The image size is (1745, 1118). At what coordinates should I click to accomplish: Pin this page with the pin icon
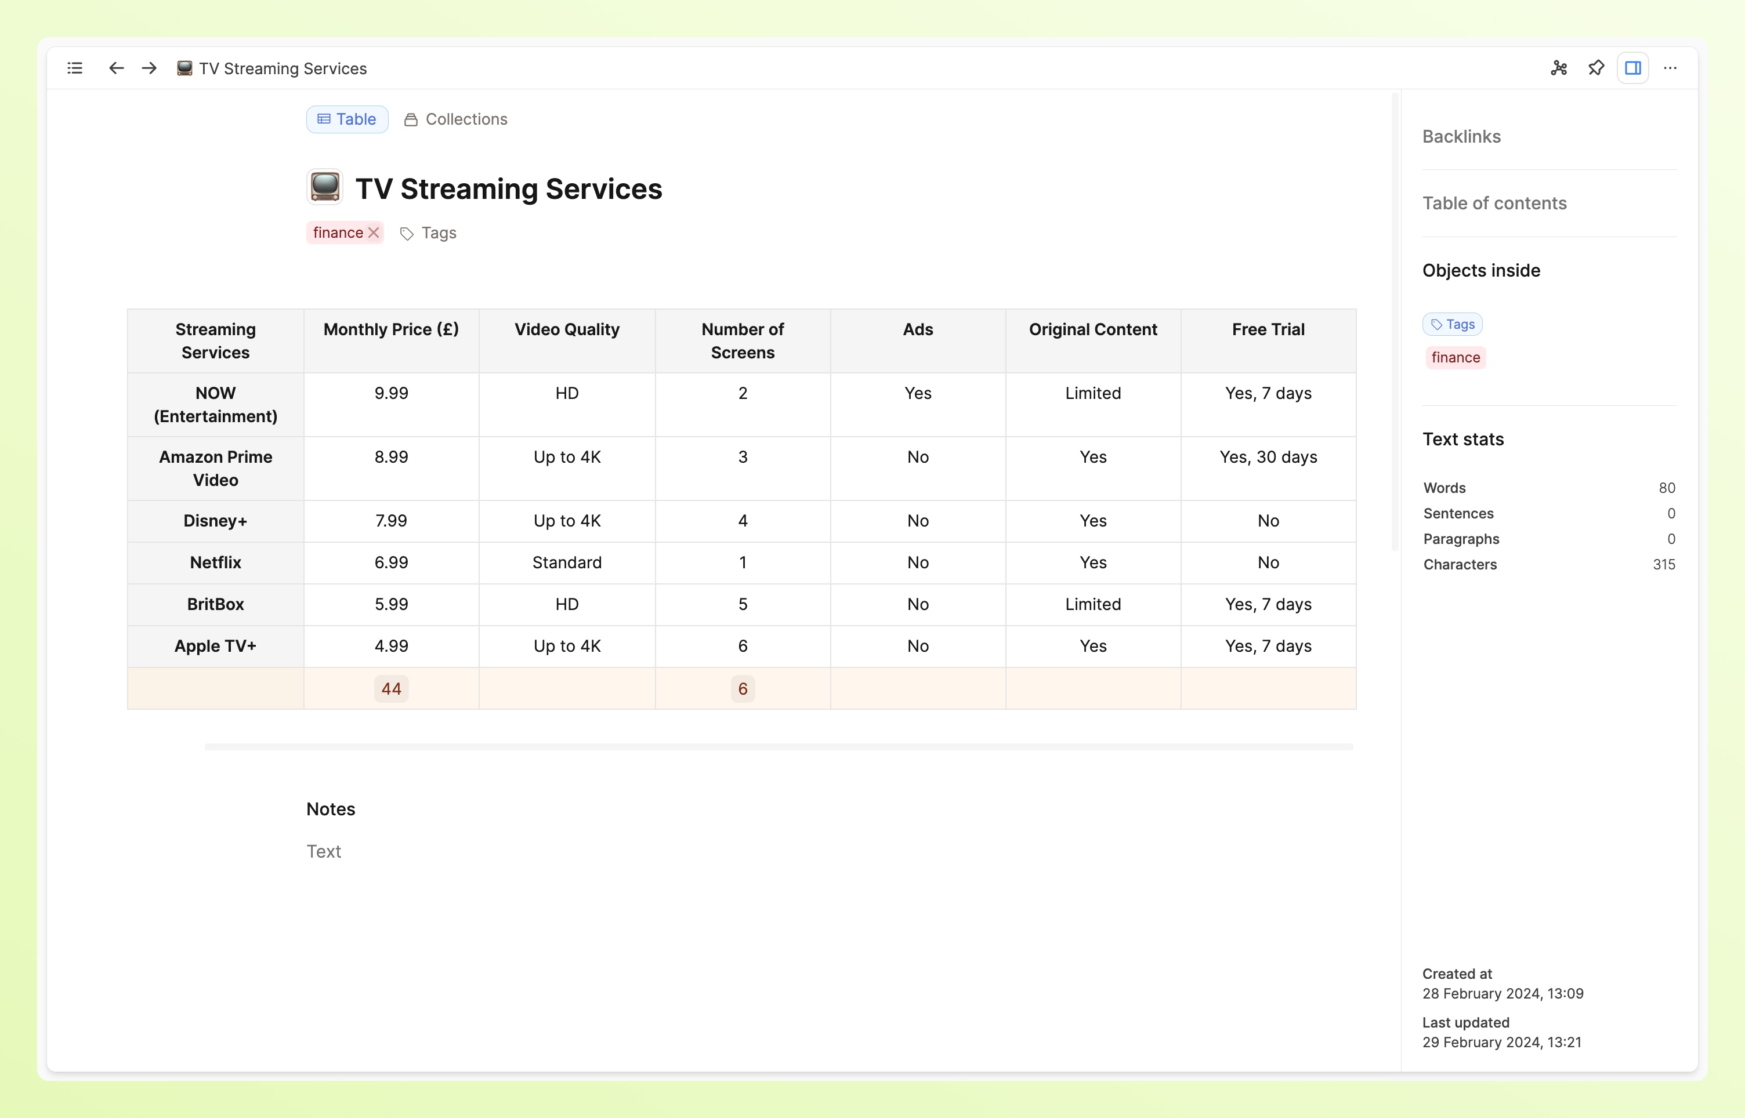1595,68
